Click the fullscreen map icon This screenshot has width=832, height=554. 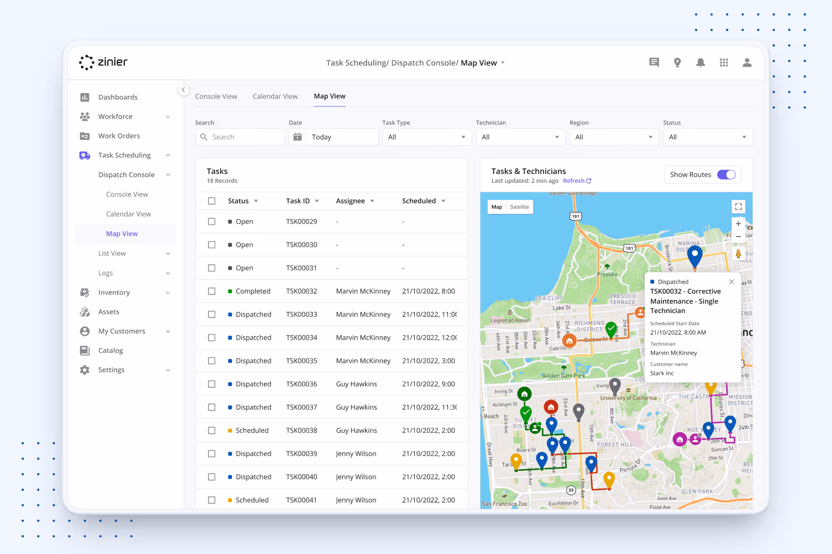(738, 207)
